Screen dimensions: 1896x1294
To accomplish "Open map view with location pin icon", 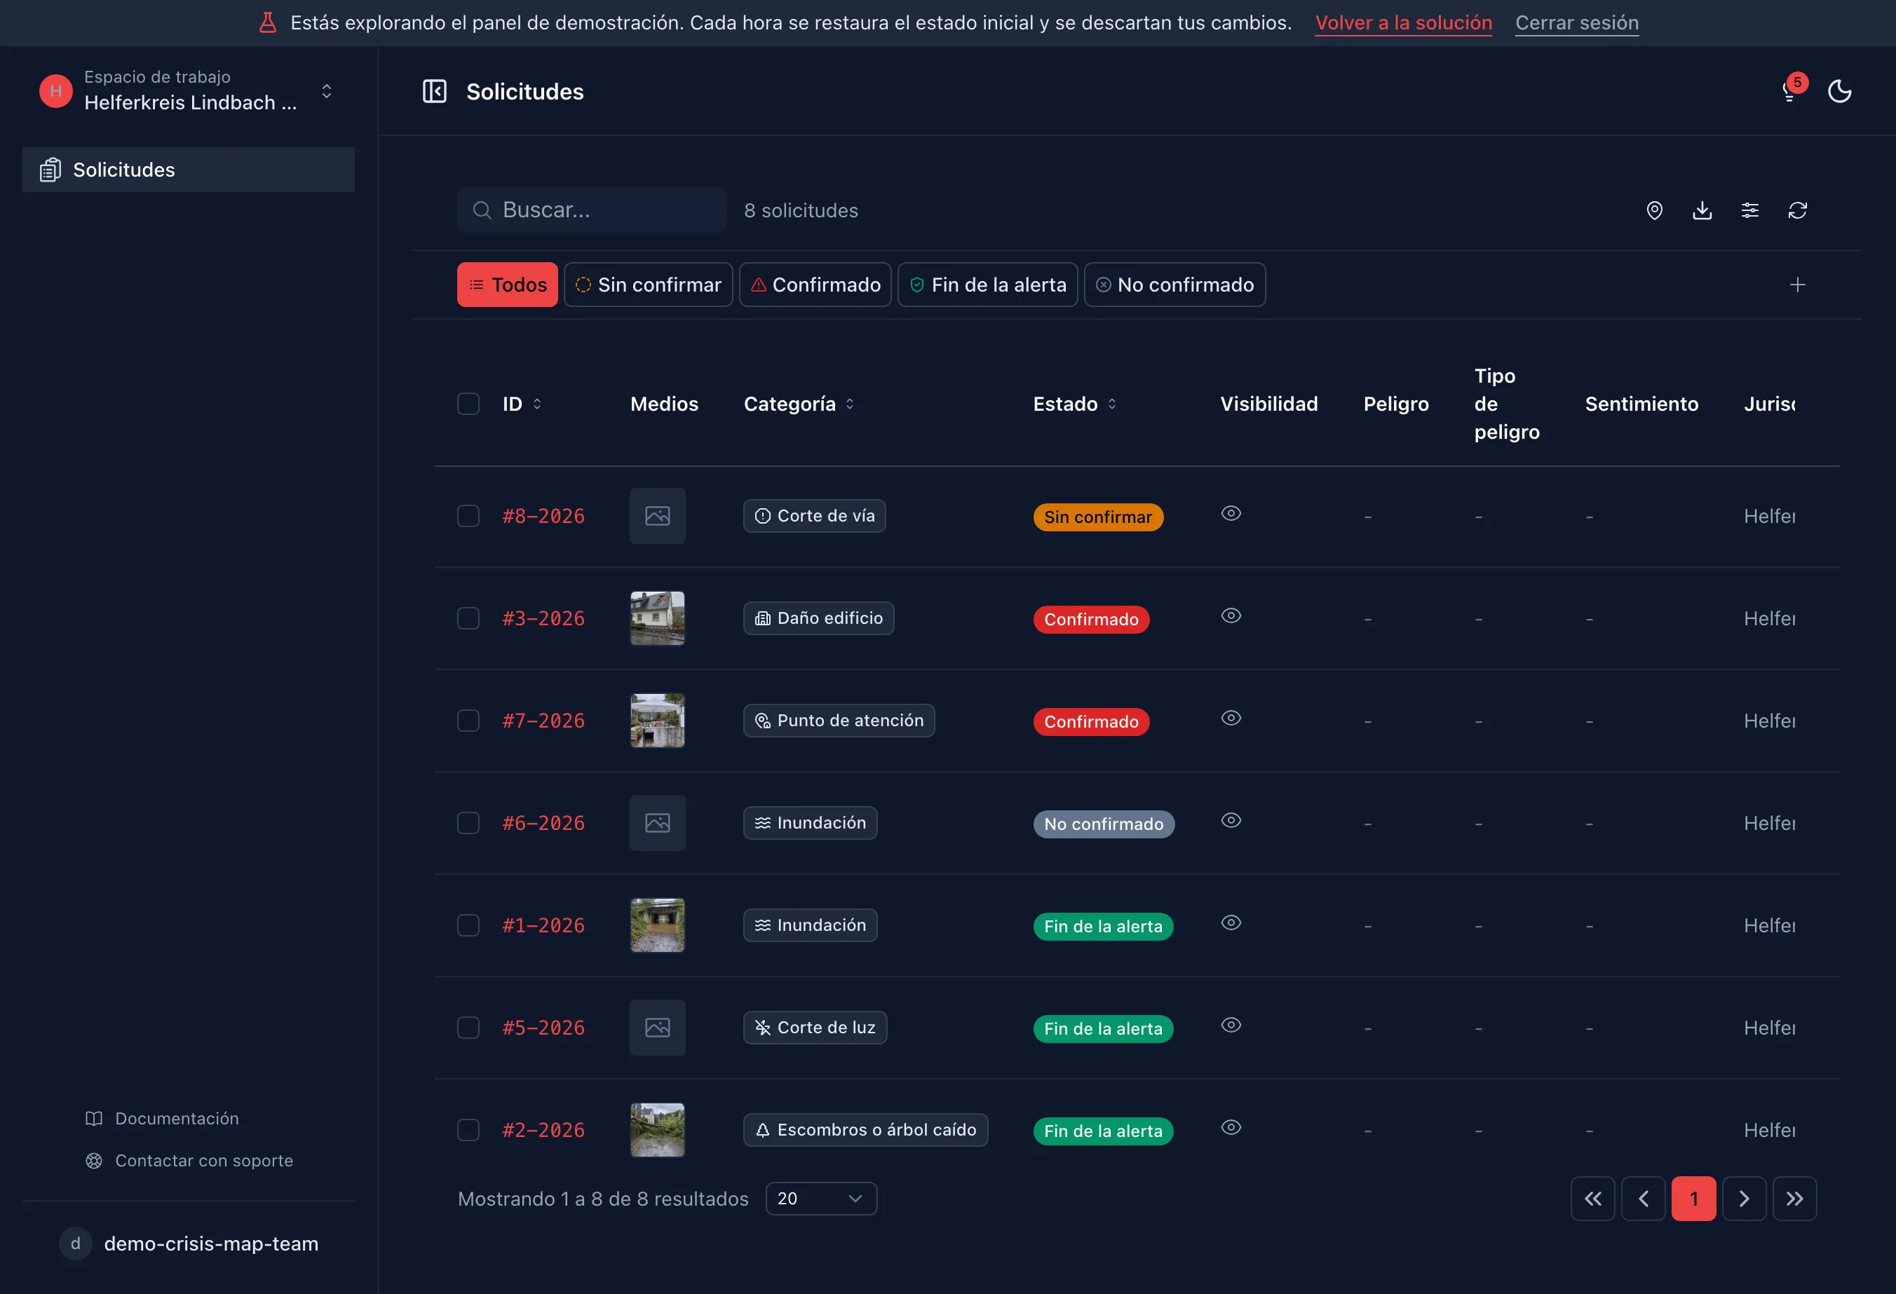I will 1655,210.
